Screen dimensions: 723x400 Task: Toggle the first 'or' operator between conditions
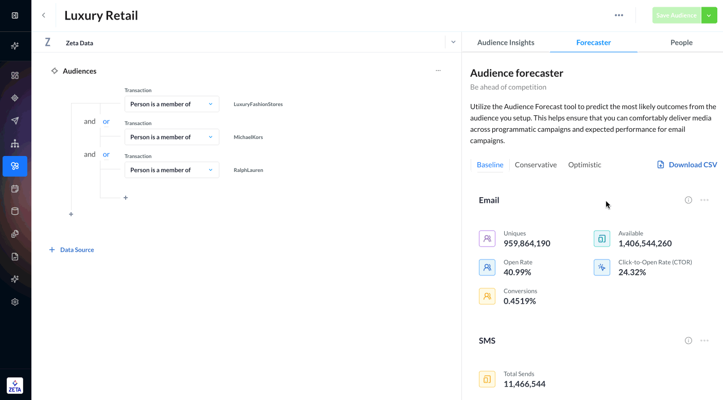click(x=106, y=121)
